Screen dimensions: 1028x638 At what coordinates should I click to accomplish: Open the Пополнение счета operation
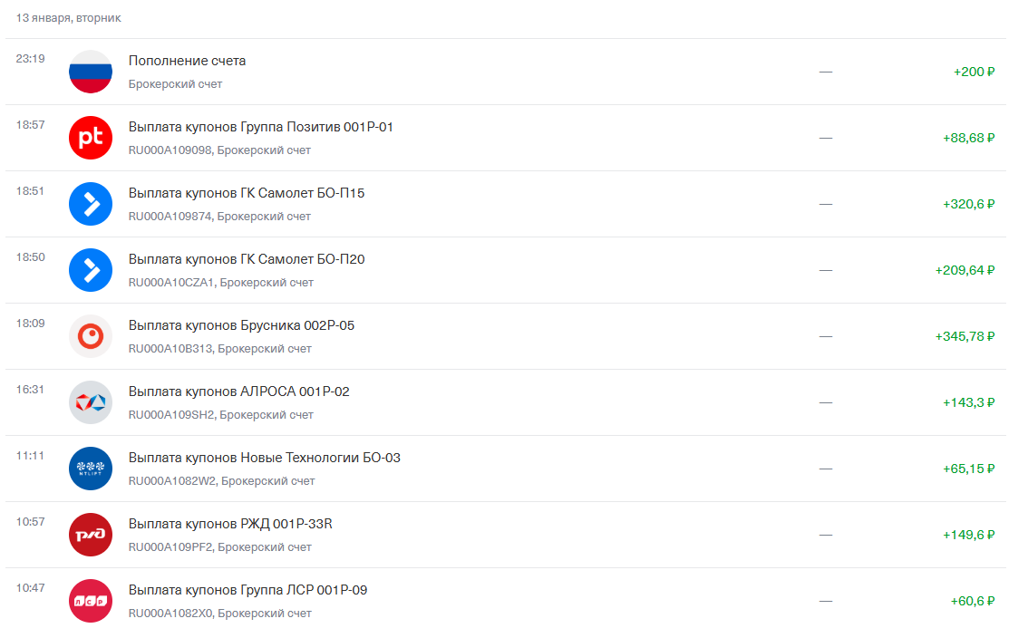click(x=506, y=72)
